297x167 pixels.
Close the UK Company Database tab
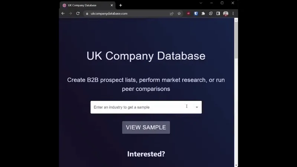[x=112, y=5]
